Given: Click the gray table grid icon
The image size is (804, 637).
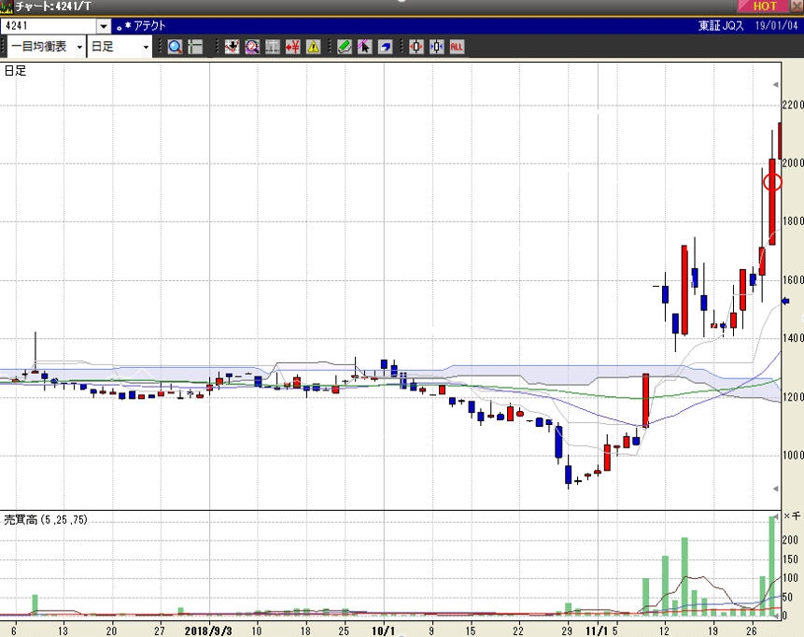Looking at the screenshot, I should (273, 47).
